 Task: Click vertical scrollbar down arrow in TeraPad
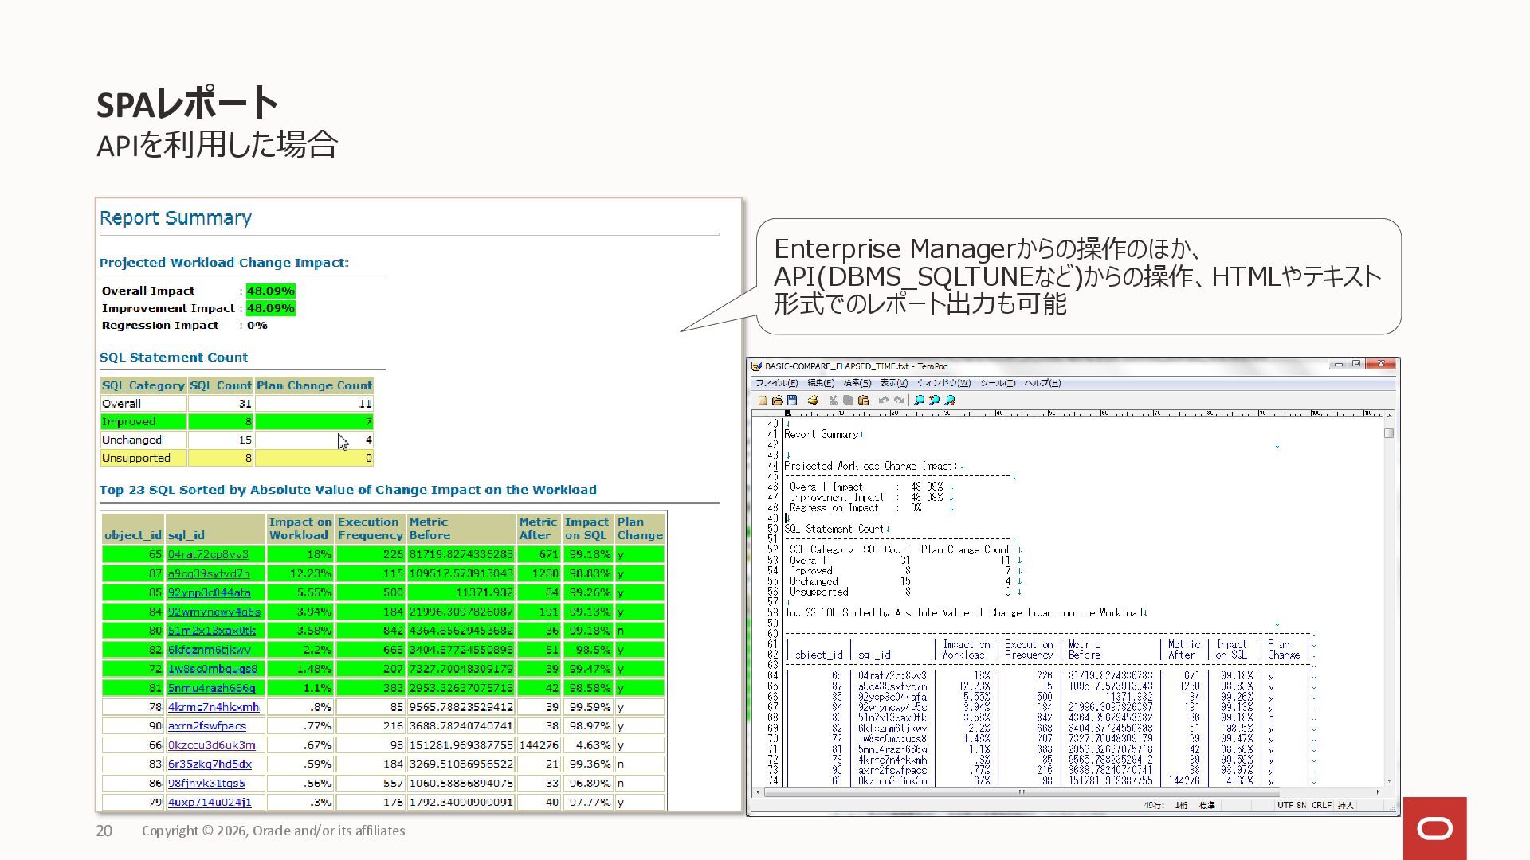1389,781
